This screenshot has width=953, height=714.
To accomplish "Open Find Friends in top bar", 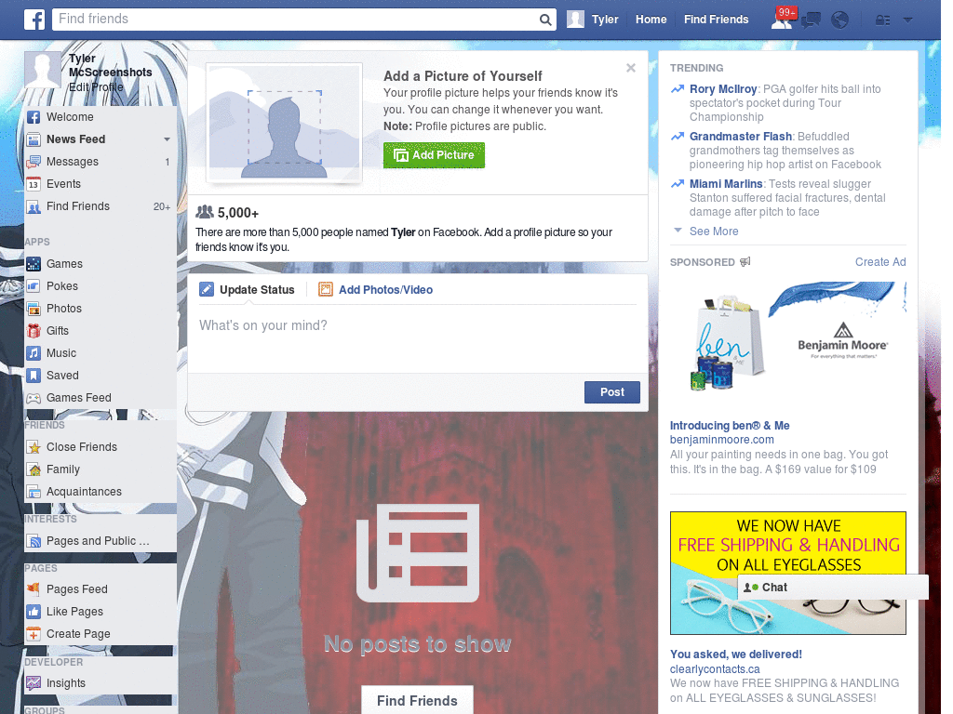I will pyautogui.click(x=716, y=20).
